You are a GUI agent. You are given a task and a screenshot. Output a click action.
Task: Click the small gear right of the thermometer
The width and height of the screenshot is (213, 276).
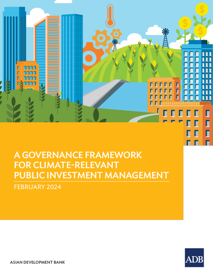point(116,34)
